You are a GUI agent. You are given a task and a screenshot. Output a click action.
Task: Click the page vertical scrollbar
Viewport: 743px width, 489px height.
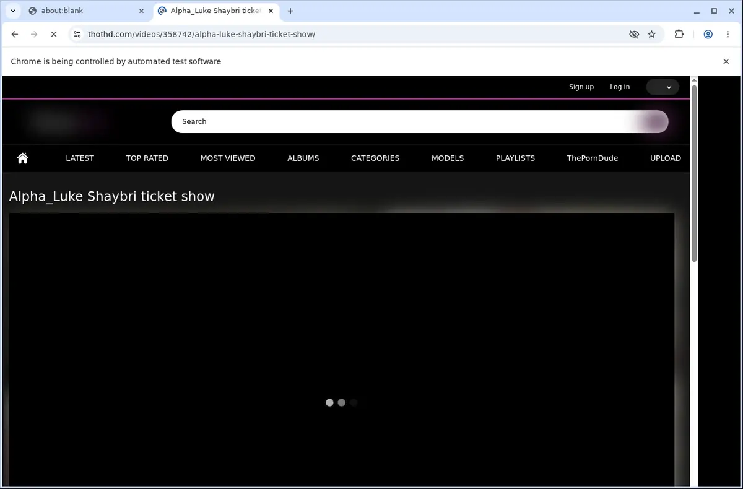tap(694, 173)
